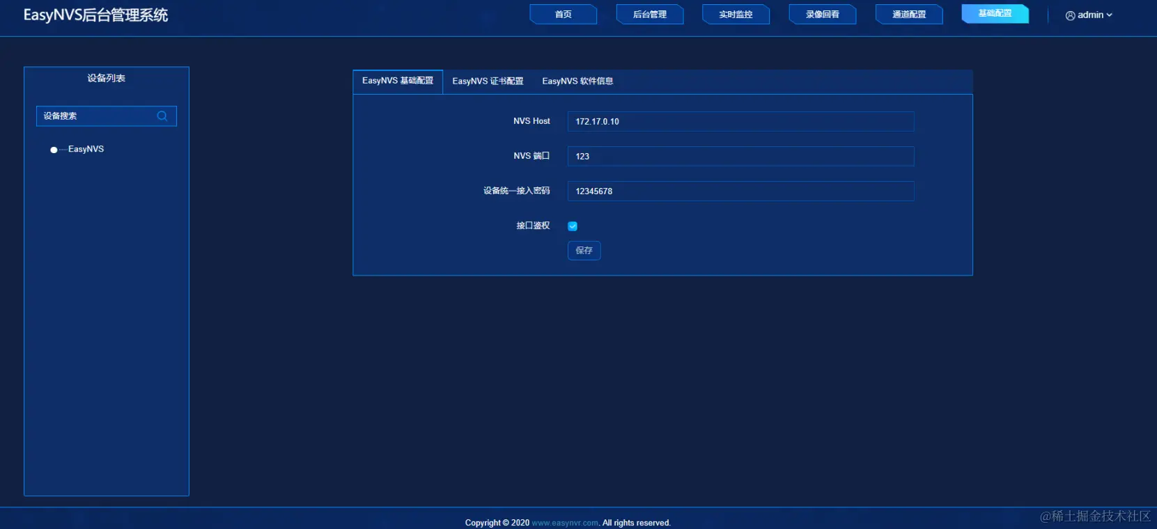Click the 设备列表 panel heading
This screenshot has height=529, width=1157.
pos(107,79)
